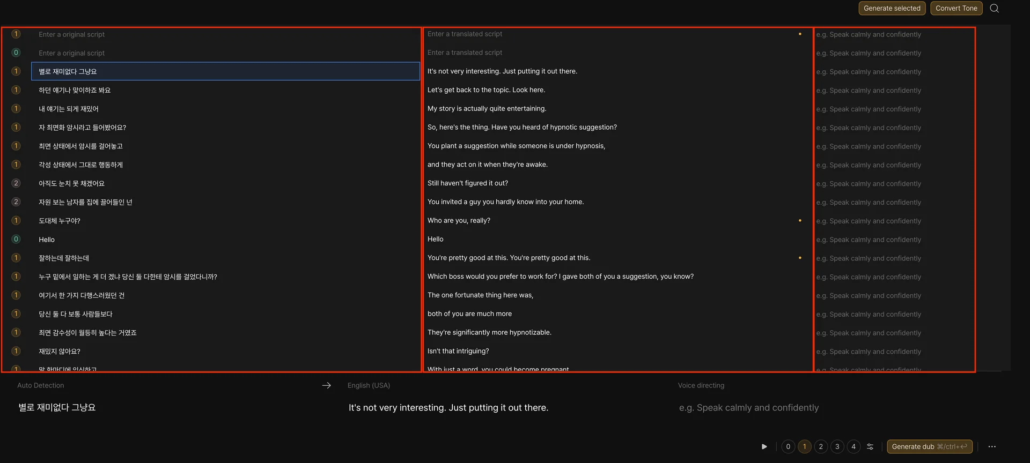Click the orange dot on 'Who are you, really?' row

tap(800, 220)
